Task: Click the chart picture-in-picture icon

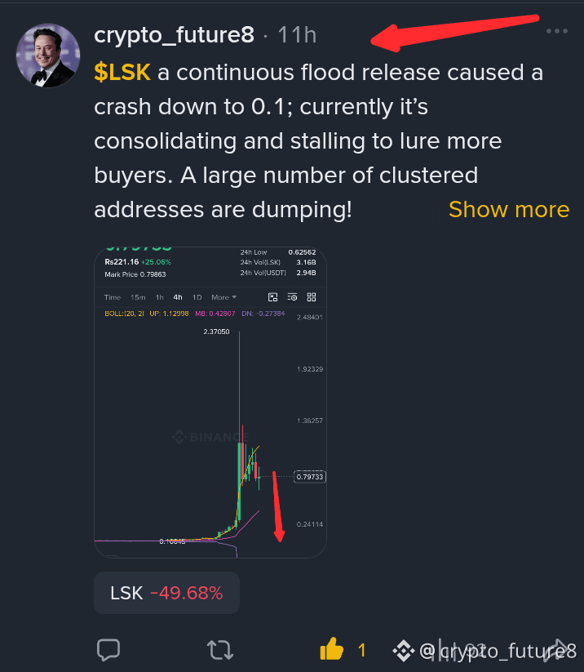Action: (x=272, y=297)
